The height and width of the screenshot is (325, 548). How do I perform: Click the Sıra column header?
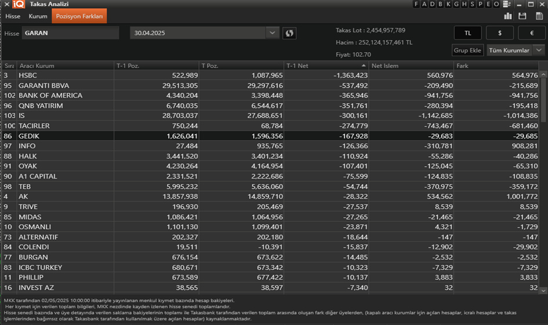9,65
